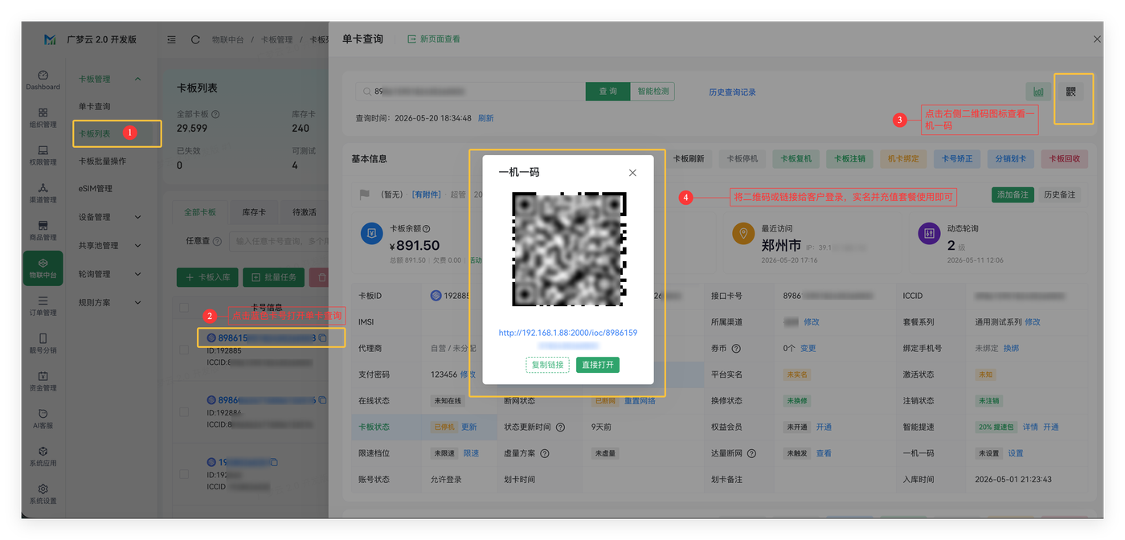Screen dimensions: 1125x540
Task: Close the 一机一码 QR code dialog
Action: [632, 173]
